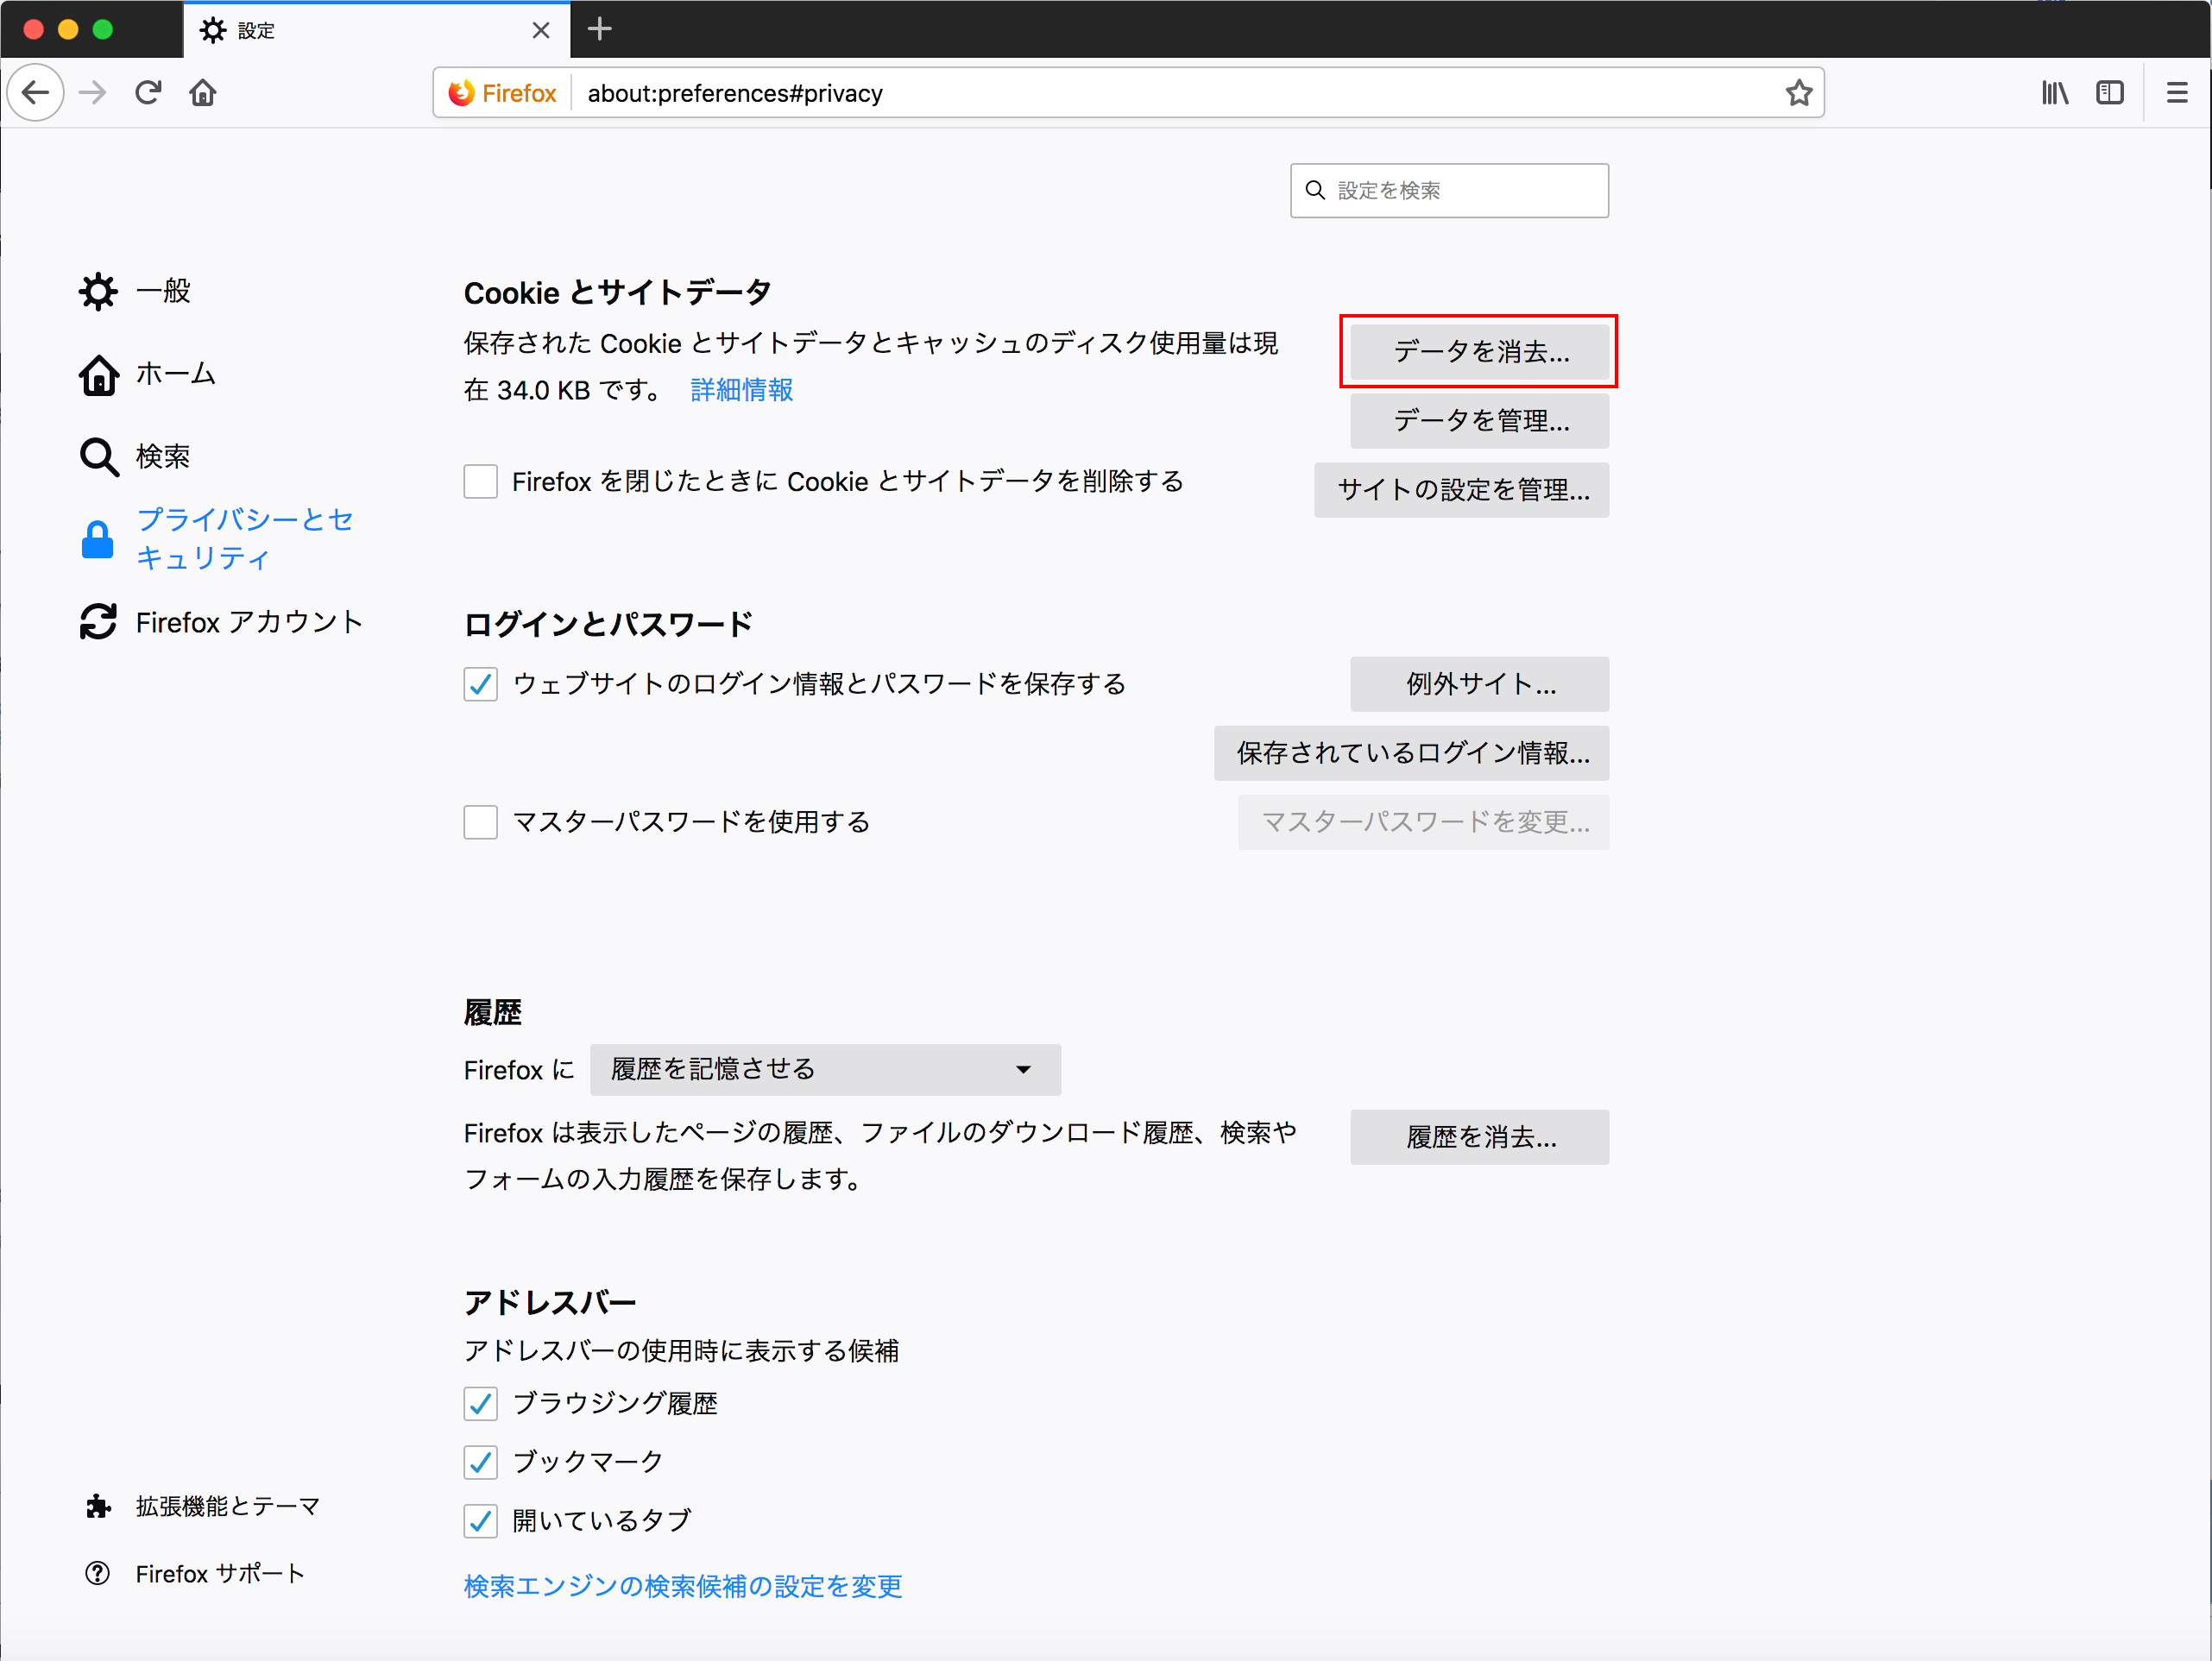Enable the master password checkbox
The width and height of the screenshot is (2212, 1661).
click(x=481, y=822)
